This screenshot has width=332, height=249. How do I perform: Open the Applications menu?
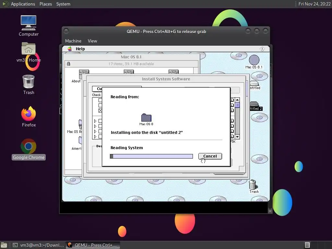tap(23, 4)
